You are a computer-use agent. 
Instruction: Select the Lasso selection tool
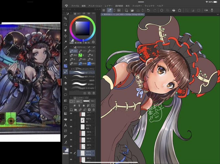click(x=65, y=53)
